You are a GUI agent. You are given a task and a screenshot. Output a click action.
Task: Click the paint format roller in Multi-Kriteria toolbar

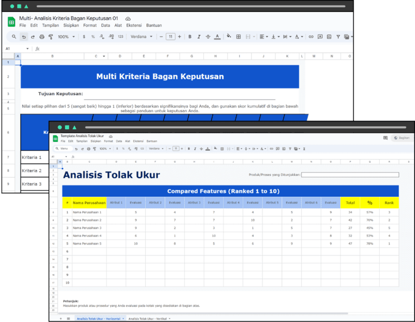click(51, 37)
